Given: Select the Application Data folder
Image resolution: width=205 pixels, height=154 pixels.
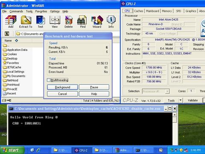Looking at the screenshot, I should [x=15, y=50].
